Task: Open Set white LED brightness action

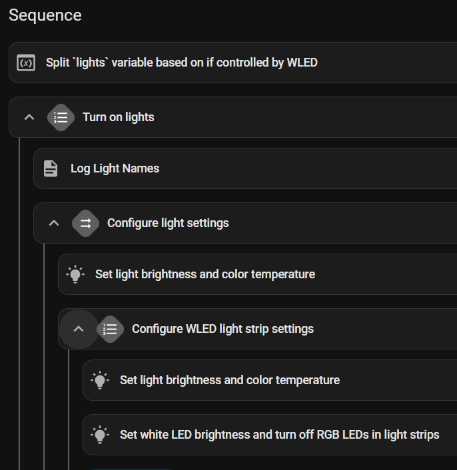Action: [279, 435]
